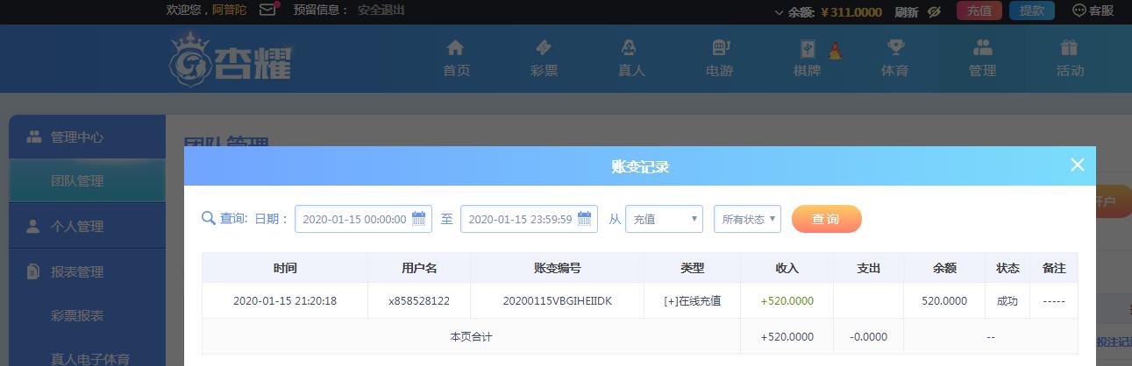Open end date calendar picker icon

click(x=585, y=219)
